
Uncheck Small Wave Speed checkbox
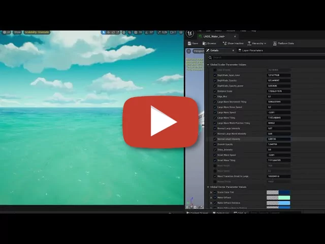point(215,155)
